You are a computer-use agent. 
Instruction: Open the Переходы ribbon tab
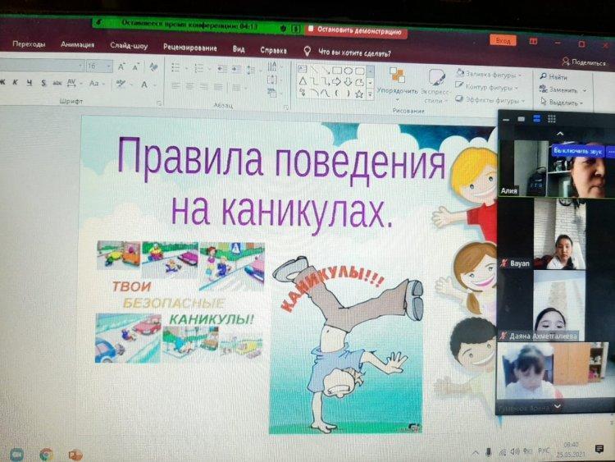coord(29,44)
